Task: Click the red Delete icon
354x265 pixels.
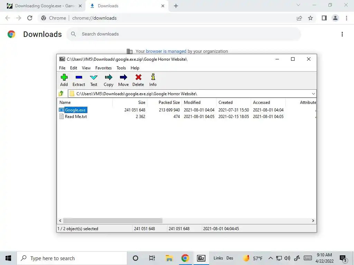Action: [x=138, y=78]
